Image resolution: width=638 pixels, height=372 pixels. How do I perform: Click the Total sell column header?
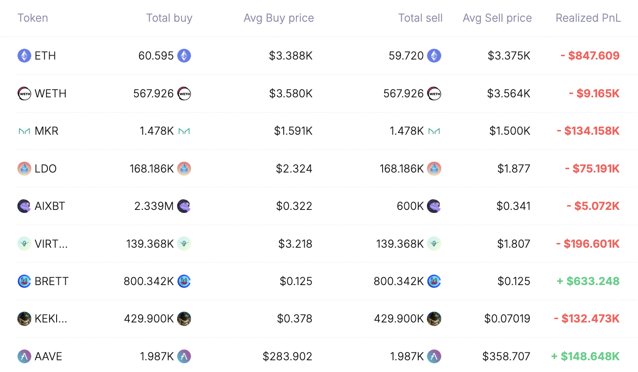(x=420, y=18)
